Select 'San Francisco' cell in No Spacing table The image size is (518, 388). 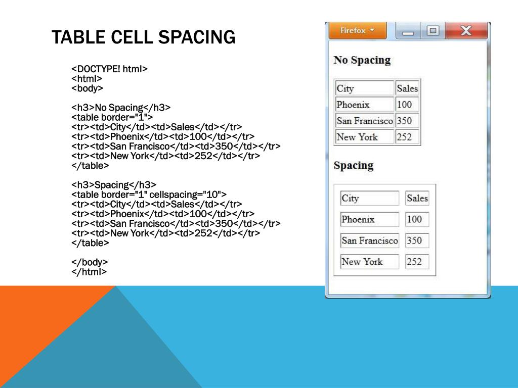pyautogui.click(x=365, y=120)
